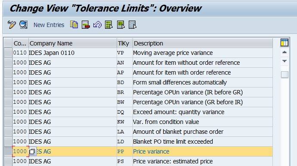The height and width of the screenshot is (166, 297).
Task: Click the Description column header
Action: [203, 43]
